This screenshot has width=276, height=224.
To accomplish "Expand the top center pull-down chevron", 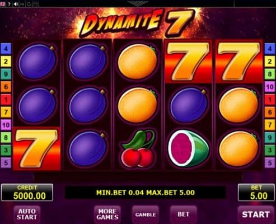I will [x=137, y=3].
